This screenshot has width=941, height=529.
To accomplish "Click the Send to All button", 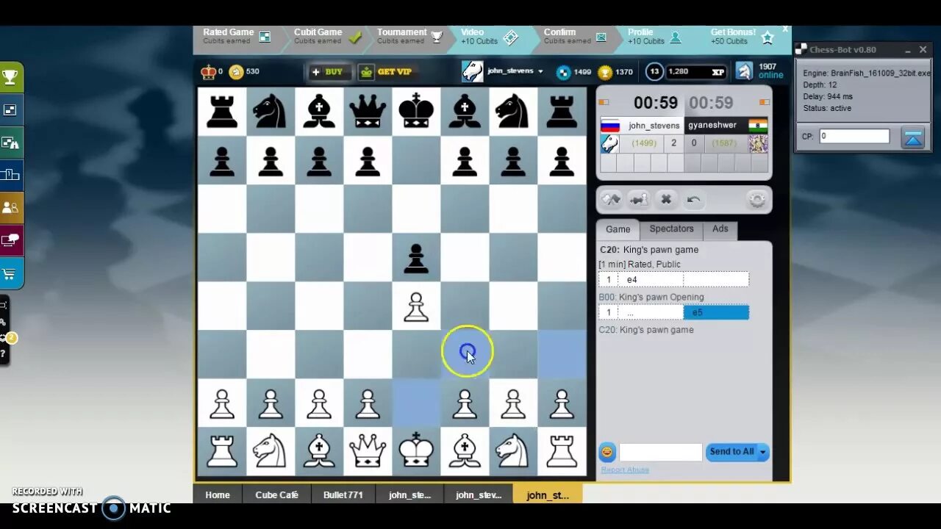I will (x=731, y=452).
